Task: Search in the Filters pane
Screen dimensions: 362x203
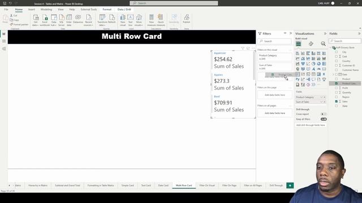Action: (x=274, y=41)
